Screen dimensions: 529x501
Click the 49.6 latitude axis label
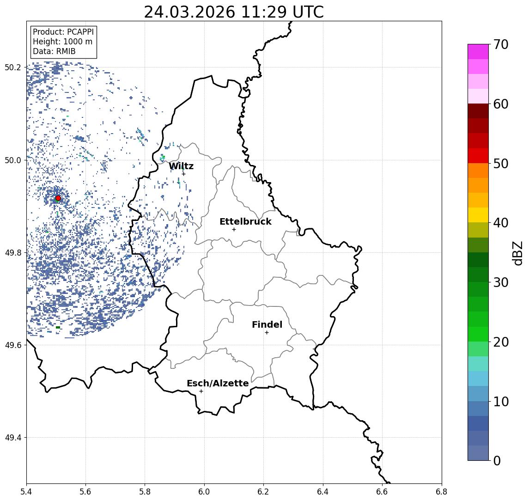12,345
